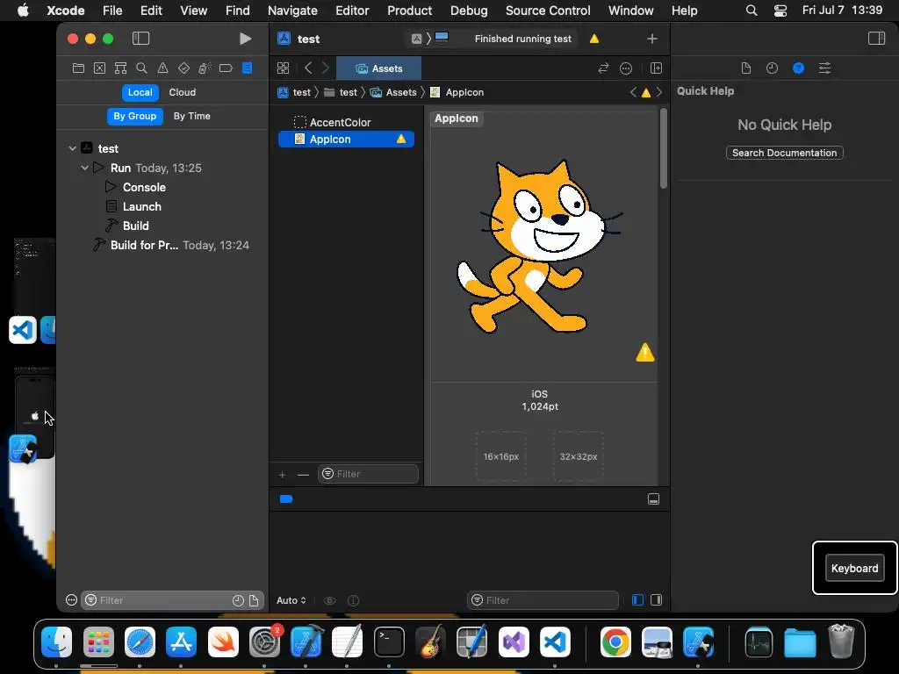
Task: Open the Test navigator diamond icon
Action: pyautogui.click(x=183, y=68)
